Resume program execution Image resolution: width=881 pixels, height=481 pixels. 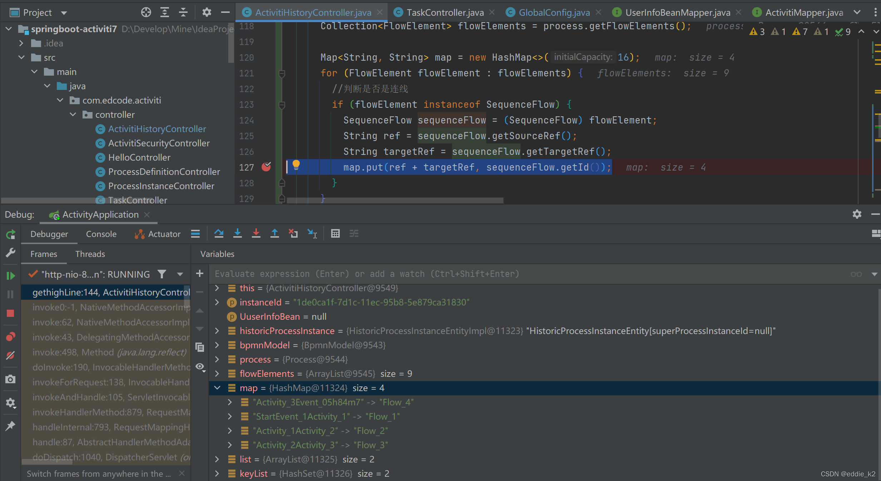click(10, 275)
